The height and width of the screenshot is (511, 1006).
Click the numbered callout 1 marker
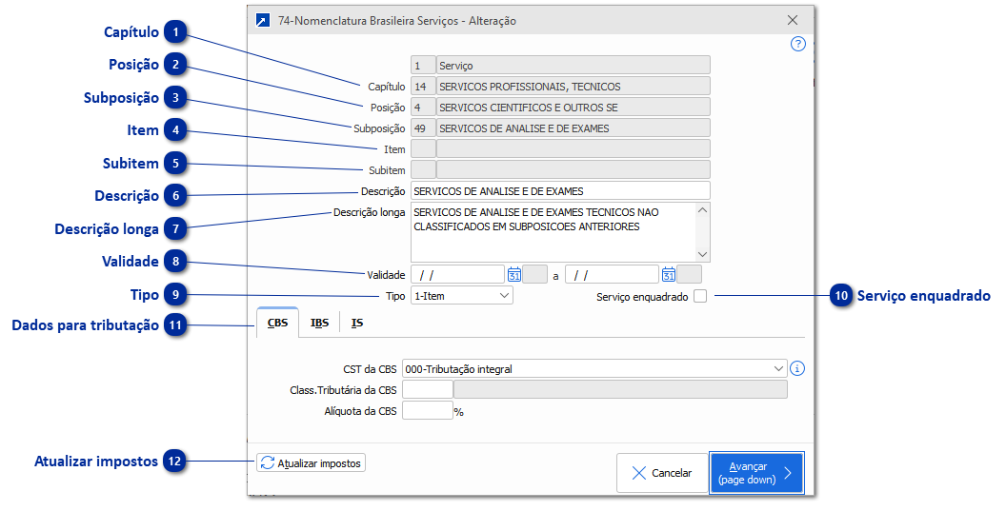click(174, 33)
